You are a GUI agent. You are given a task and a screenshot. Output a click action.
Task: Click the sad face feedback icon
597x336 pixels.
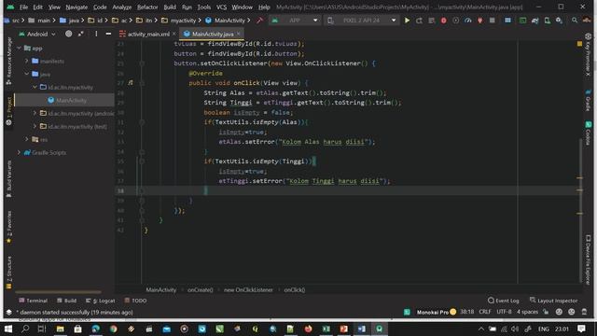click(572, 312)
